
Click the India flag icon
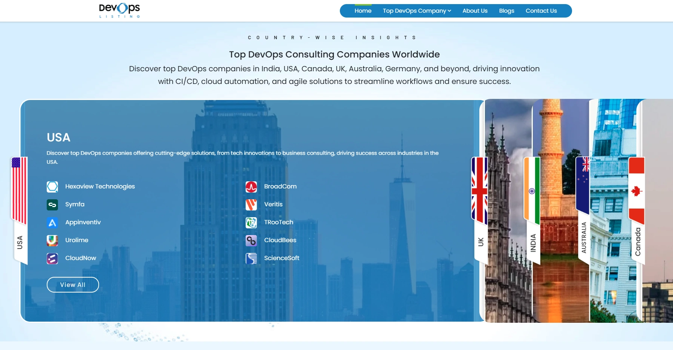(x=532, y=190)
